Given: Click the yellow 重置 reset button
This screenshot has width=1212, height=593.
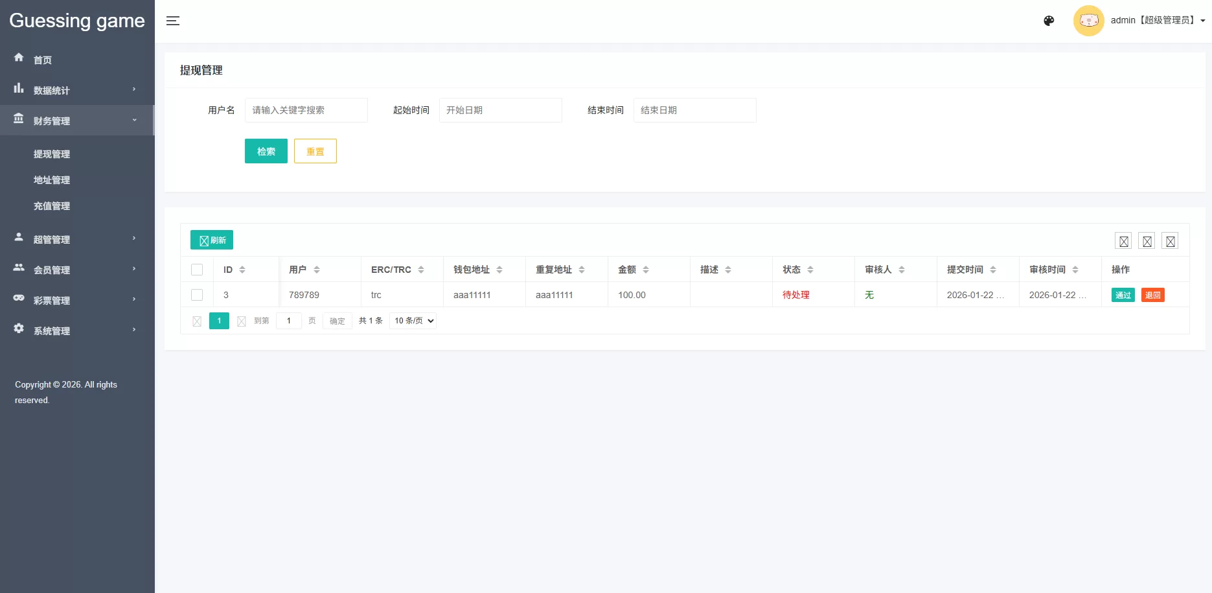Looking at the screenshot, I should pyautogui.click(x=315, y=151).
